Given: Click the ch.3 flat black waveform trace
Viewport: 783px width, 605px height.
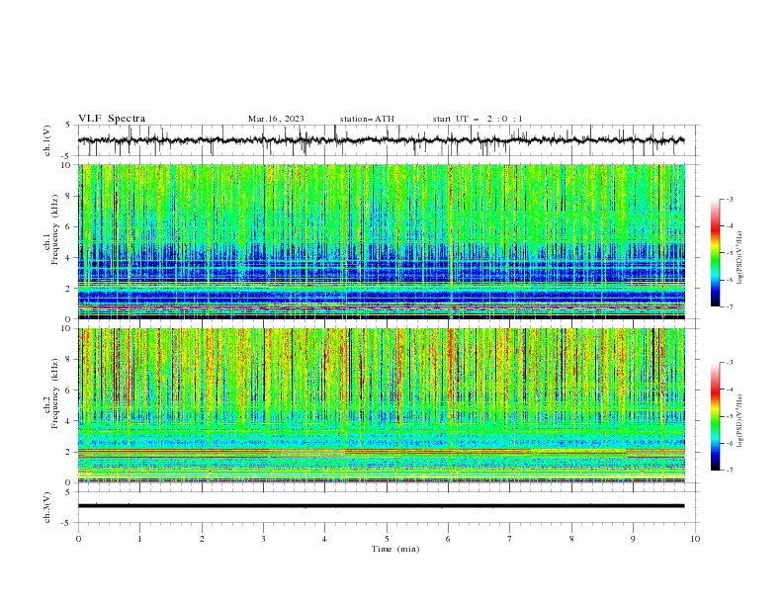Looking at the screenshot, I should [381, 506].
